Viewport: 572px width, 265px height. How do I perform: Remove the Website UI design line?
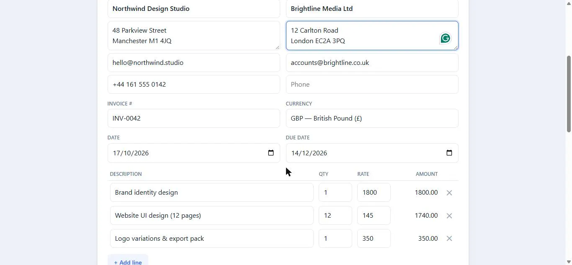(449, 216)
